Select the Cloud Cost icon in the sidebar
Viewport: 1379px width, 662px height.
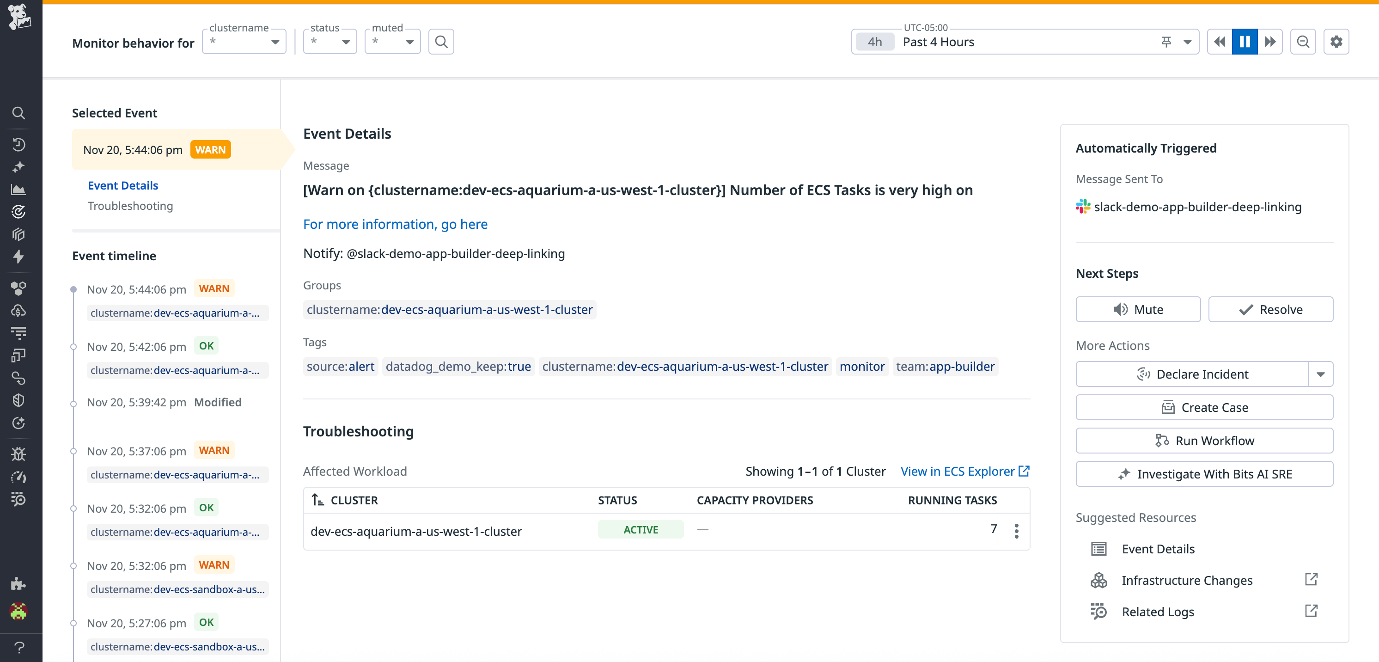[19, 310]
